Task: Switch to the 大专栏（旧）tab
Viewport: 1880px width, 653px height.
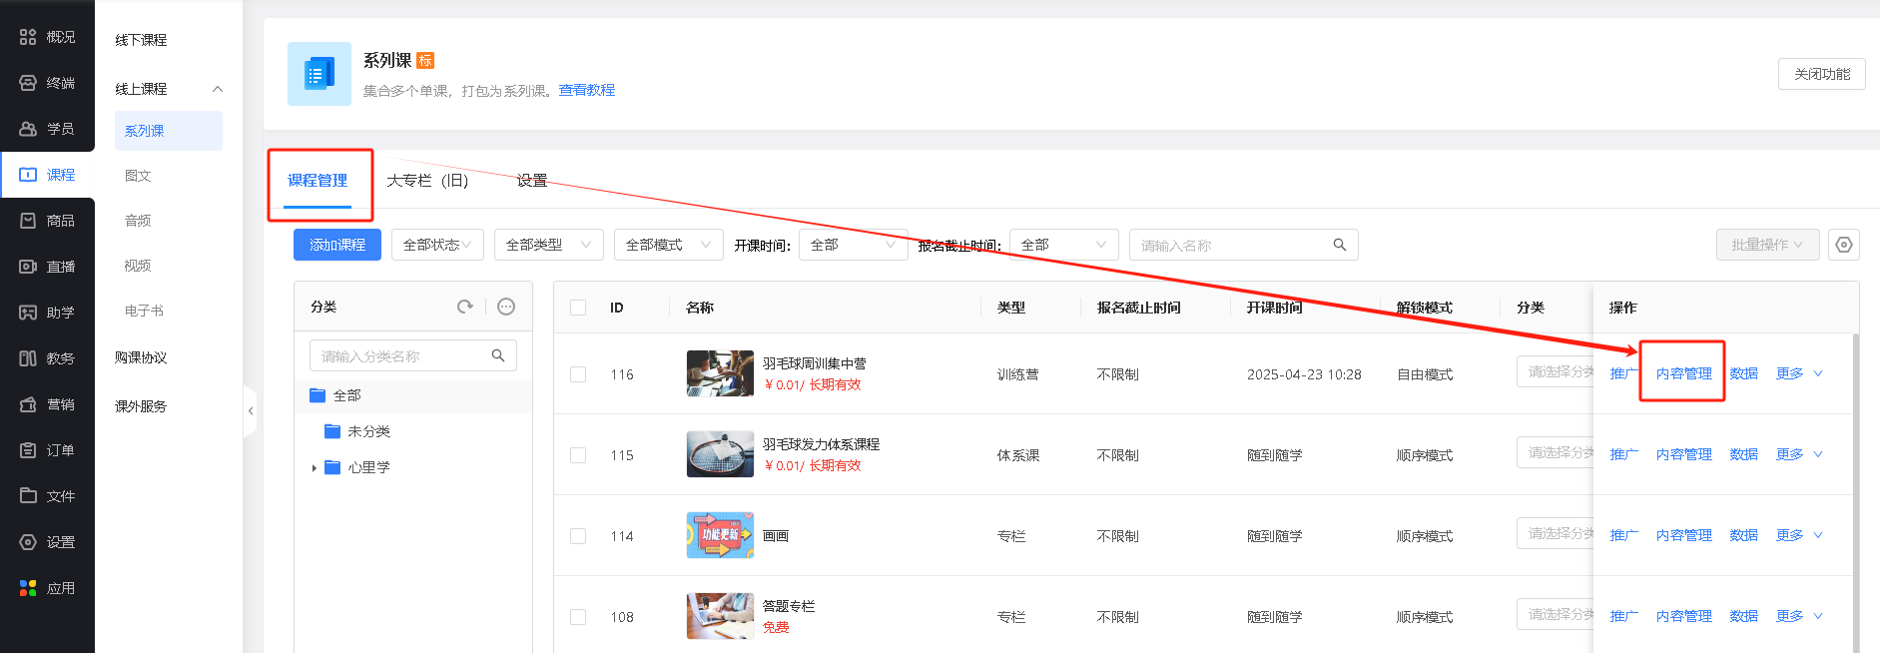Action: point(427,181)
